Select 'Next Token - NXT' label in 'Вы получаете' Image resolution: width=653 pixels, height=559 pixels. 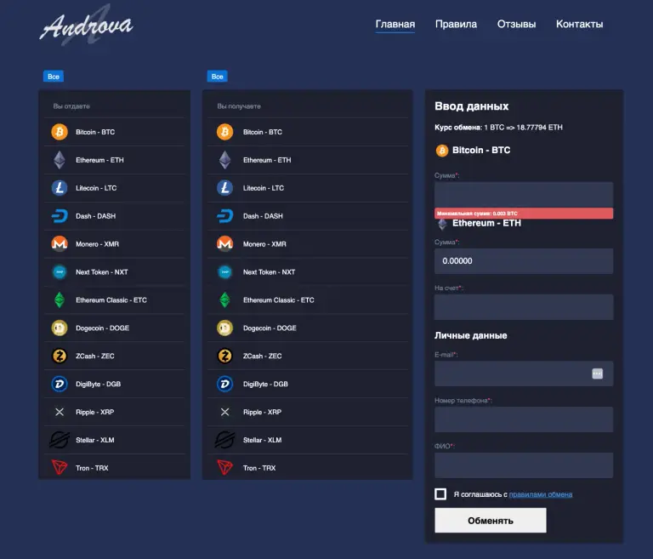[x=269, y=272]
